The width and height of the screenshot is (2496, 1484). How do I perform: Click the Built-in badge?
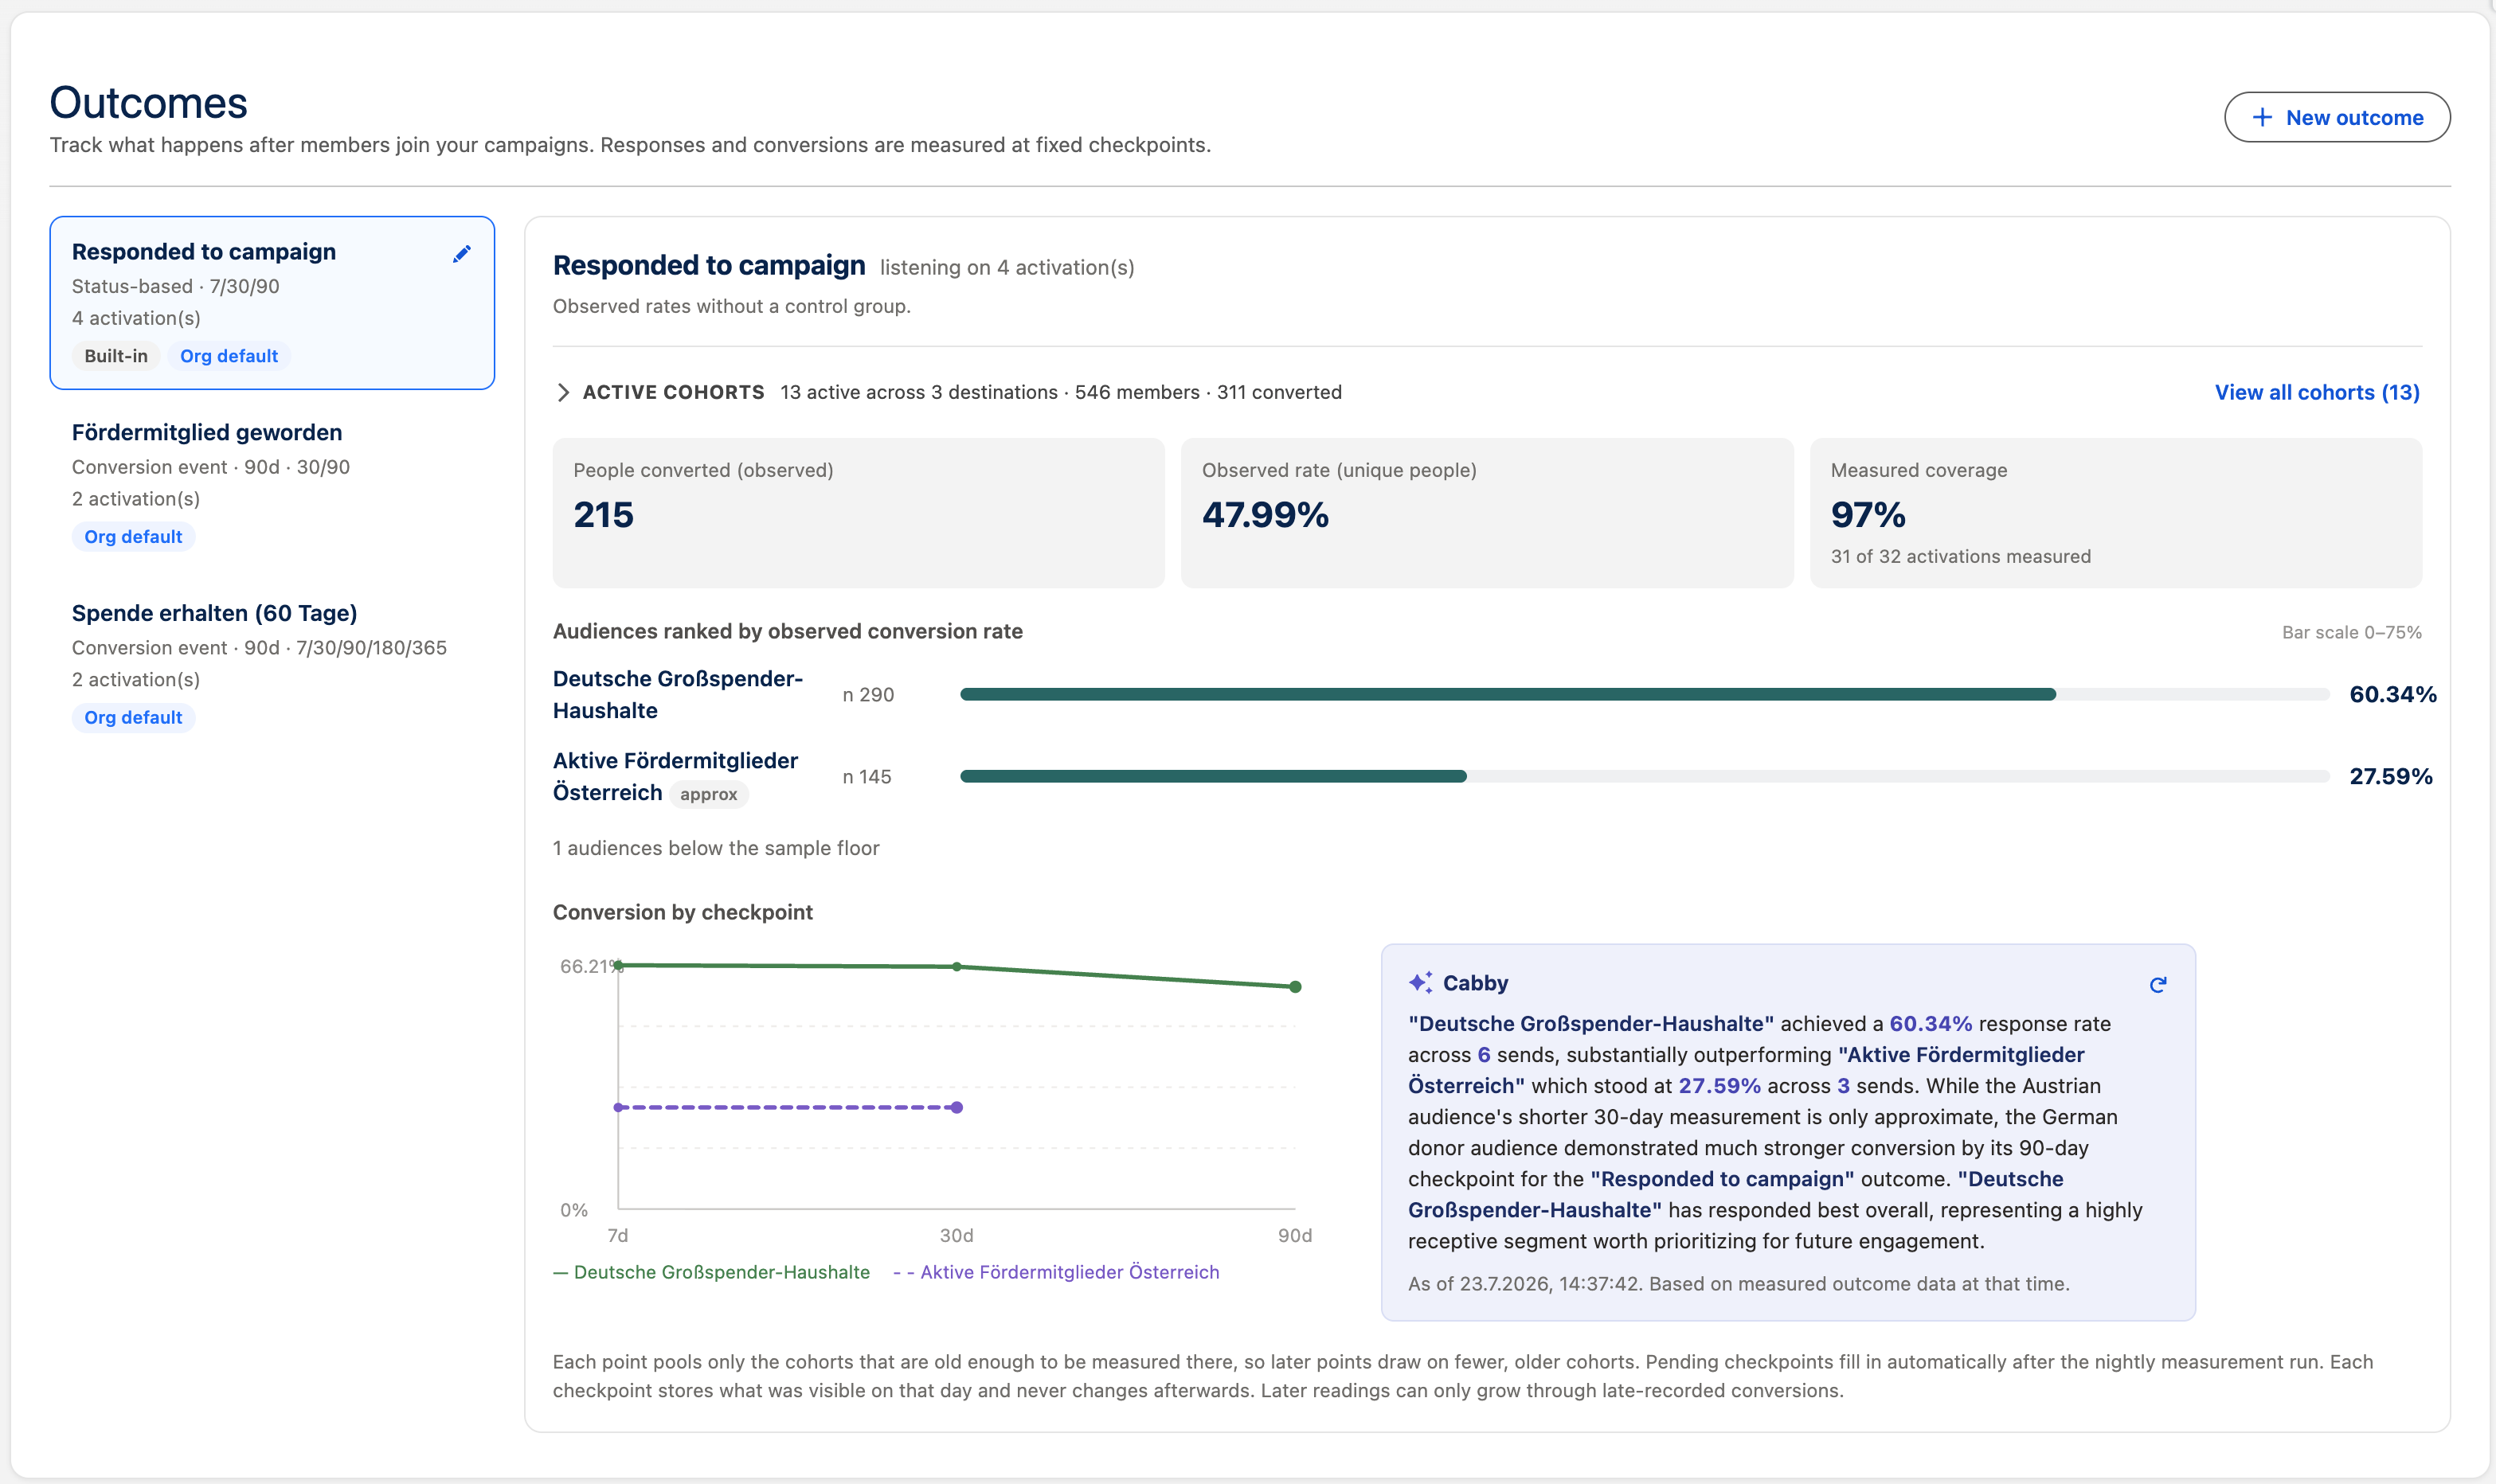tap(116, 356)
